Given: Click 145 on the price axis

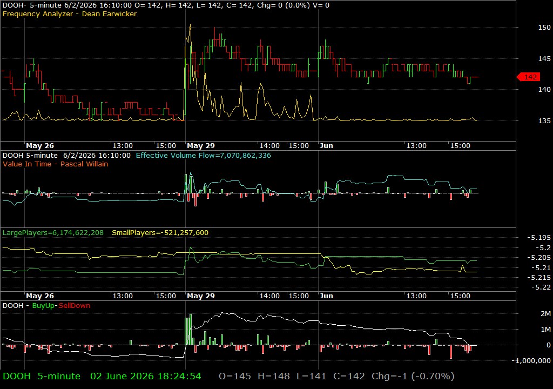Looking at the screenshot, I should tap(544, 58).
